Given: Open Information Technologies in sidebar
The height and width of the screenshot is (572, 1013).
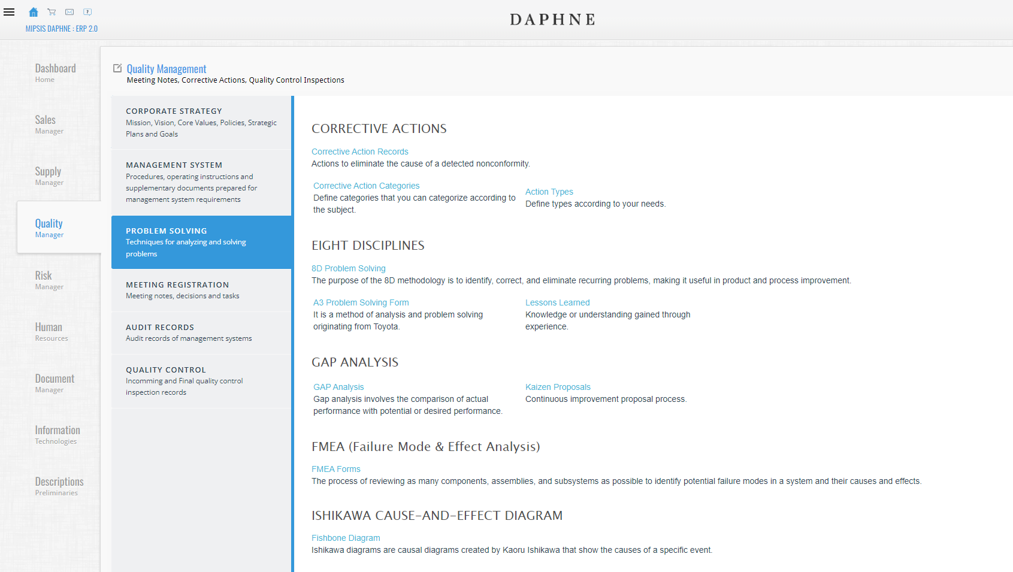Looking at the screenshot, I should point(58,434).
